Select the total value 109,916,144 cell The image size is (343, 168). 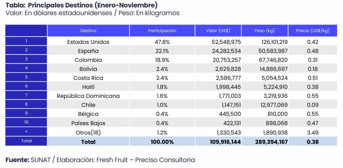(x=222, y=142)
